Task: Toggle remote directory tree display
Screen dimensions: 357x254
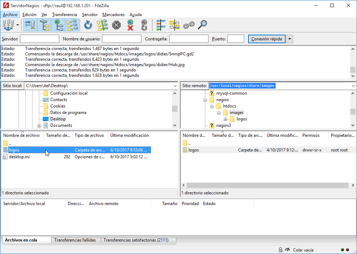Action: (x=59, y=25)
